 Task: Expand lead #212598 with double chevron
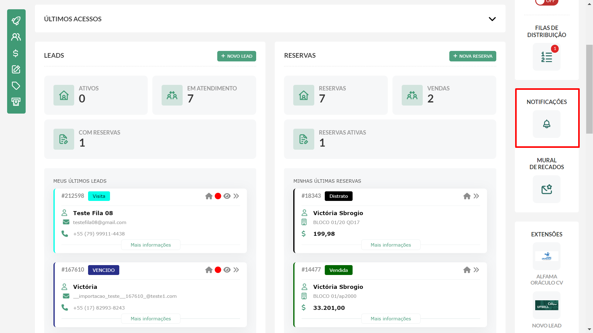click(x=236, y=196)
